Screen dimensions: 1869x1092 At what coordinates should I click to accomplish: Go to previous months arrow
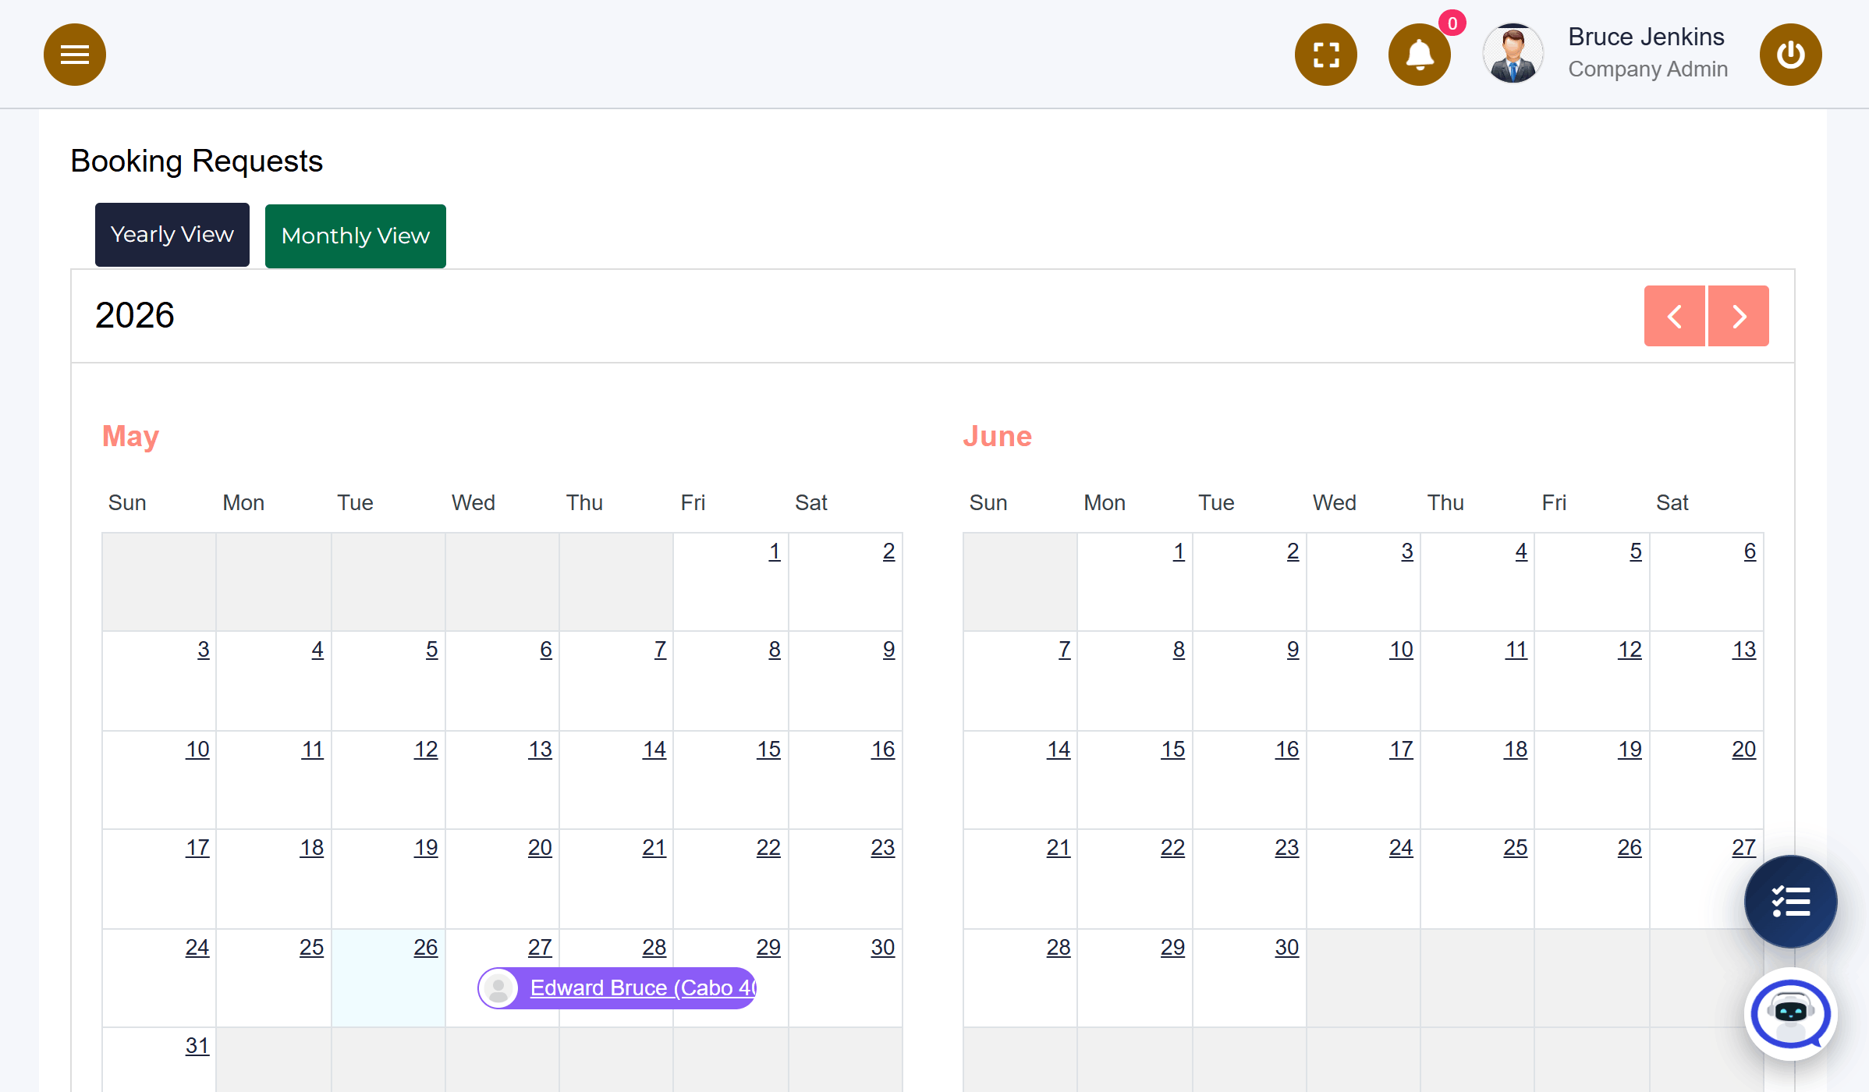(x=1675, y=316)
